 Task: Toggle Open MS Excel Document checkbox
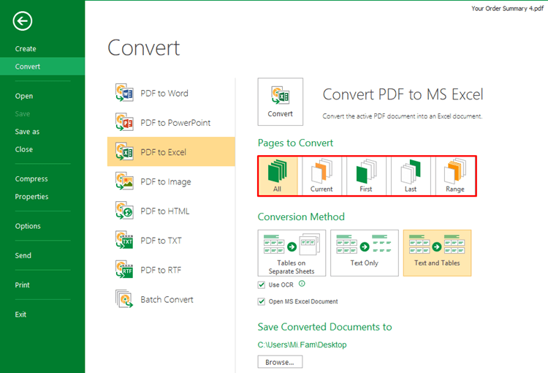262,301
